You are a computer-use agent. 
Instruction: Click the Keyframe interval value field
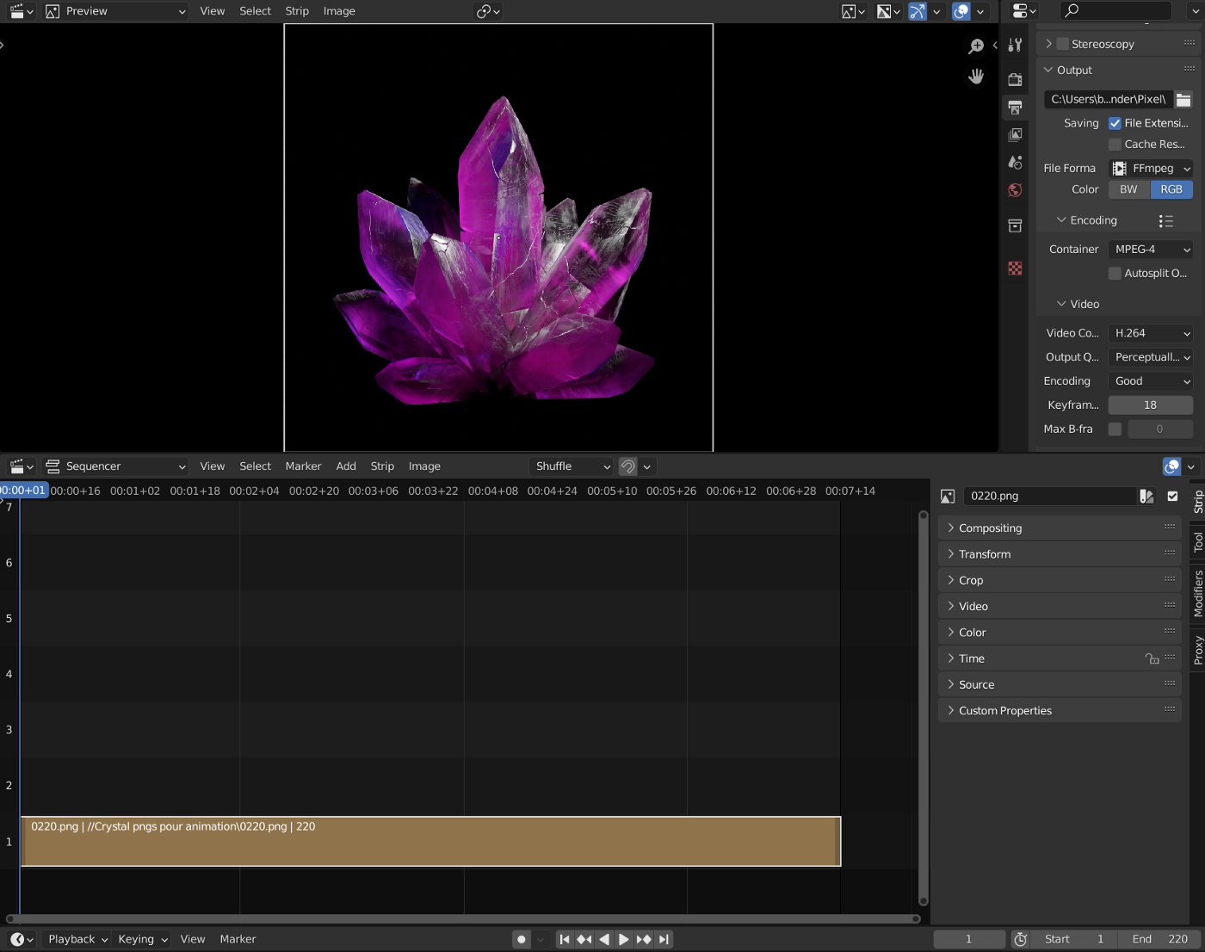click(1150, 405)
